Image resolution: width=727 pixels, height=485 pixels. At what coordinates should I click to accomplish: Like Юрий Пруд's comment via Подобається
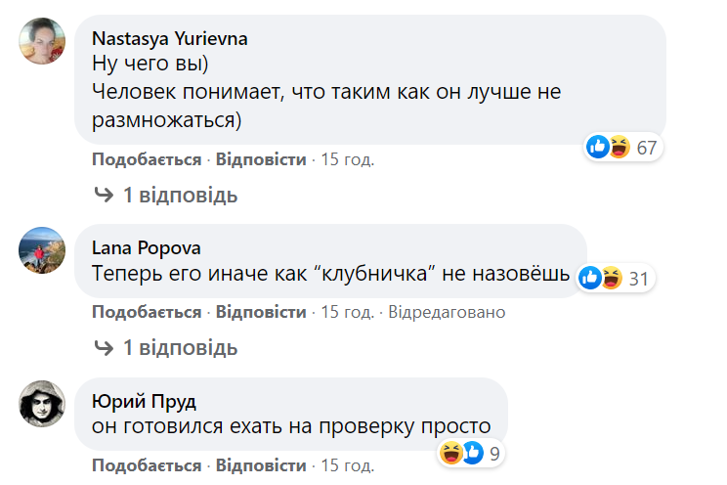[147, 463]
